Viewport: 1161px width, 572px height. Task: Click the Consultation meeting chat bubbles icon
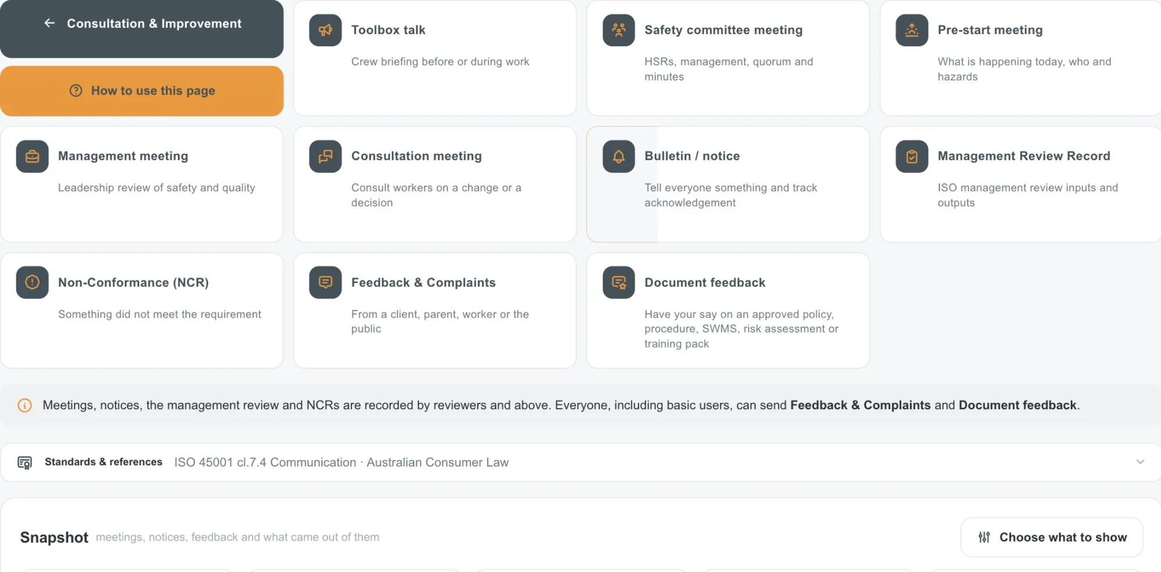325,156
